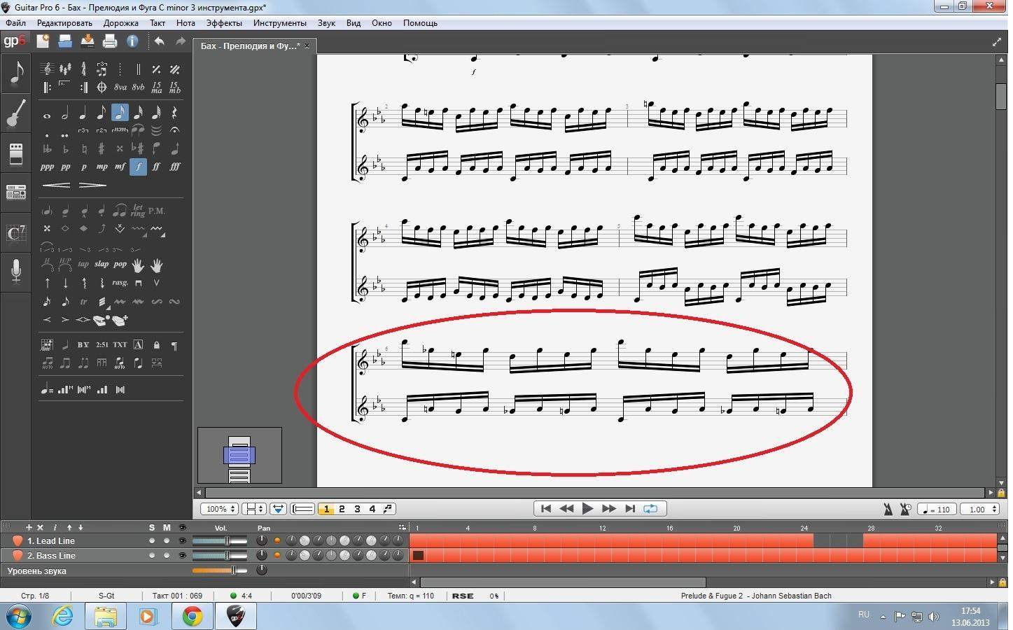The image size is (1013, 630).
Task: Toggle the metronome icon
Action: point(888,510)
